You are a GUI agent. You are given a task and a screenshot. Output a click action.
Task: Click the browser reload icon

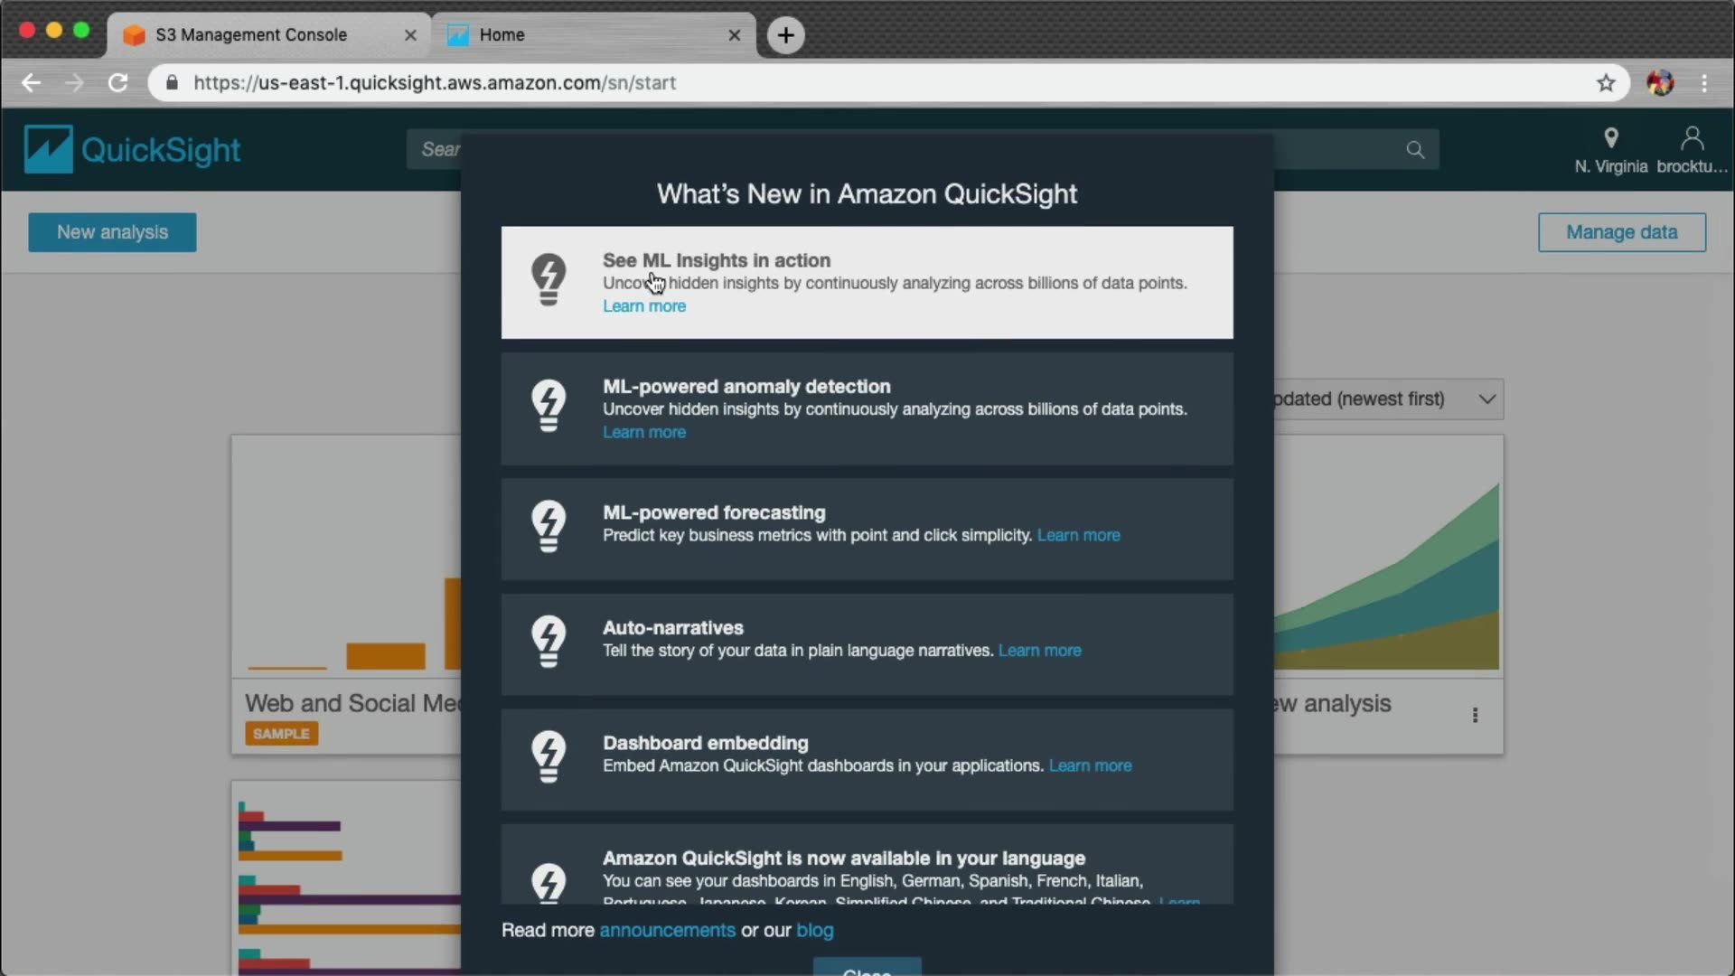(117, 83)
